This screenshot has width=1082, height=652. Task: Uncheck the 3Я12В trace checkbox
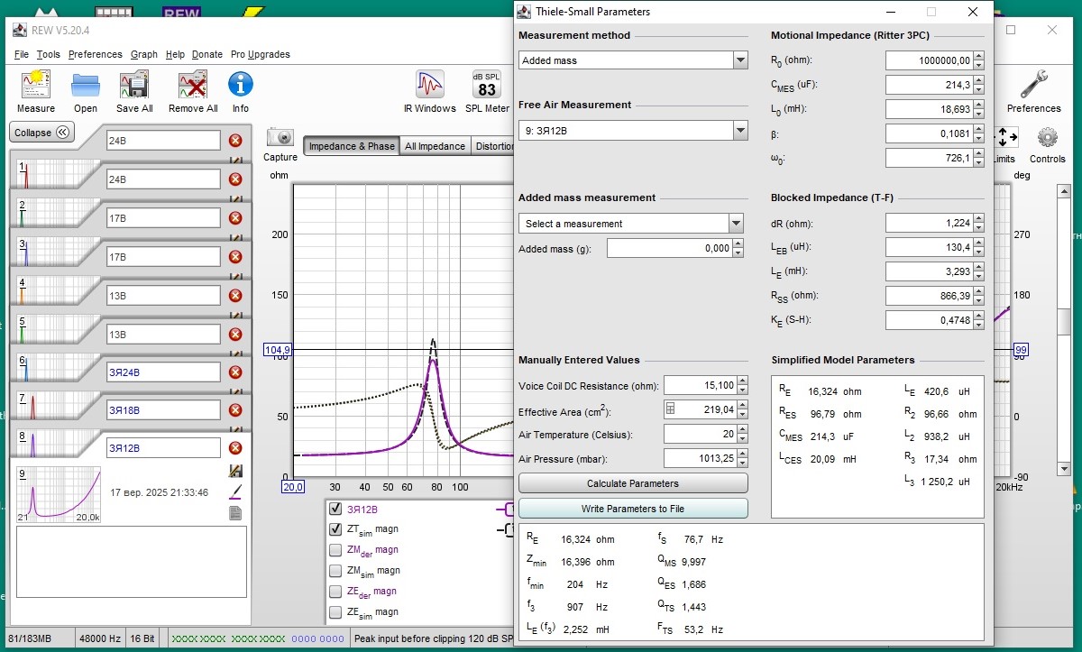pyautogui.click(x=335, y=509)
